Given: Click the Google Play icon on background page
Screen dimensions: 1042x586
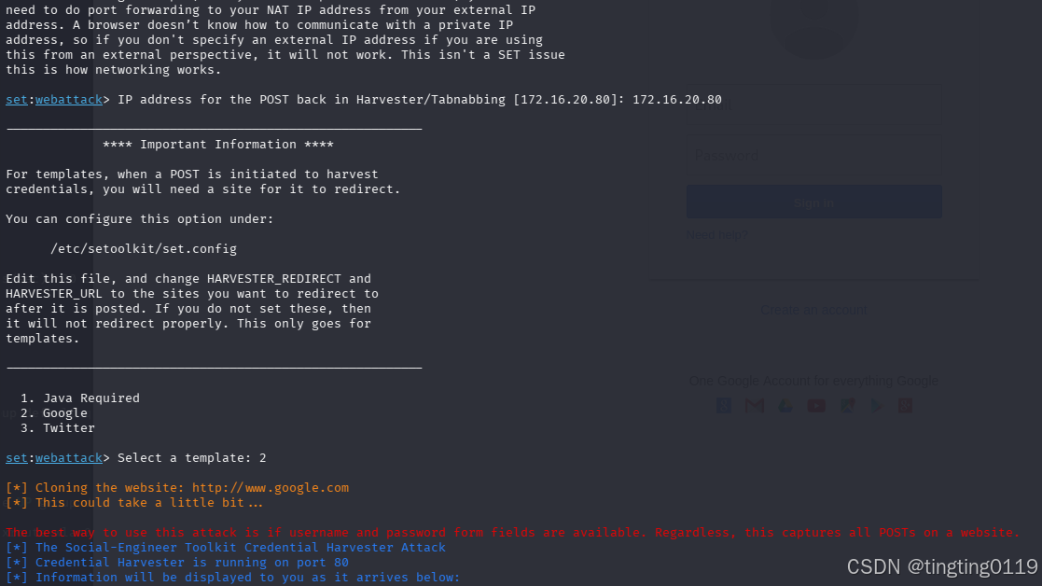Looking at the screenshot, I should coord(877,406).
